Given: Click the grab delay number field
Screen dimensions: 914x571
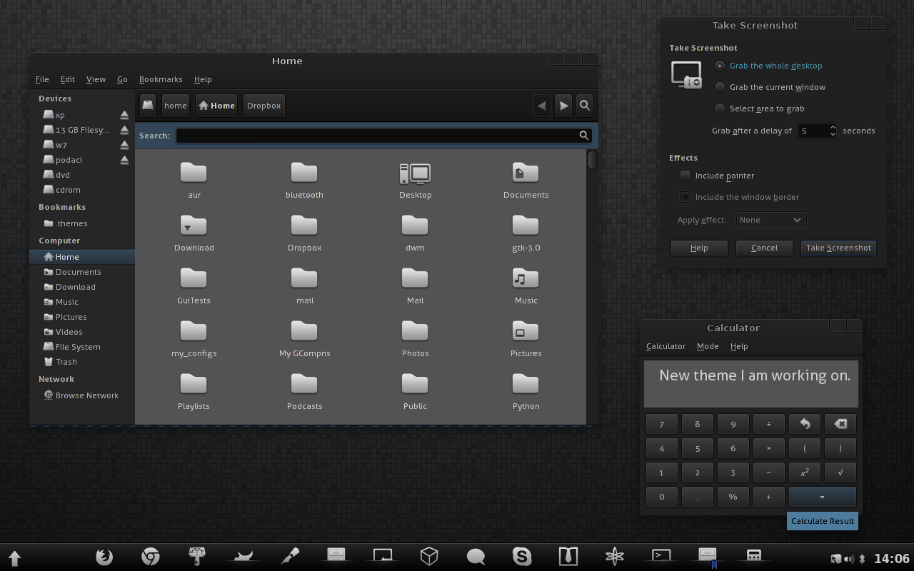Looking at the screenshot, I should pyautogui.click(x=813, y=131).
